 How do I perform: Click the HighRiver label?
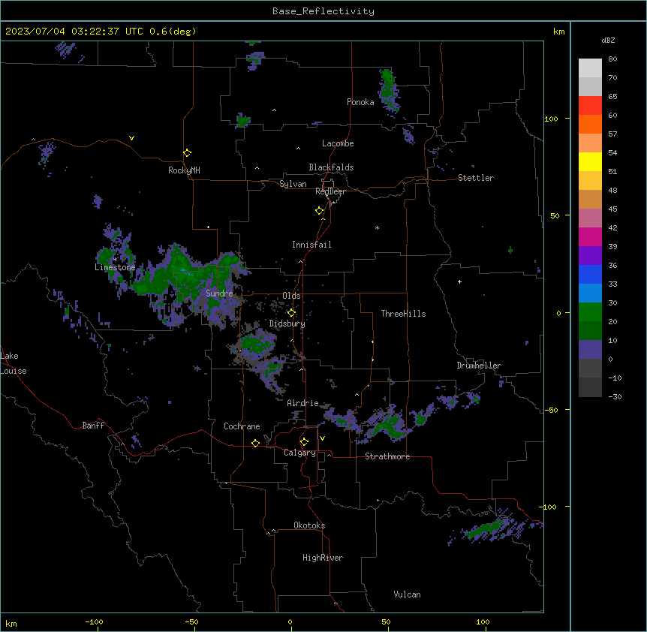(323, 558)
